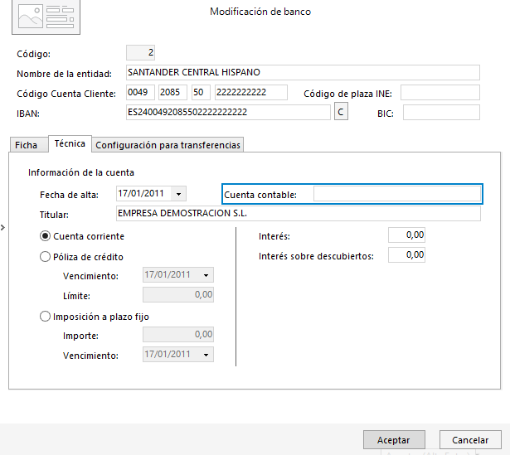Select the Póliza de crédito option
The height and width of the screenshot is (455, 510).
pos(46,257)
